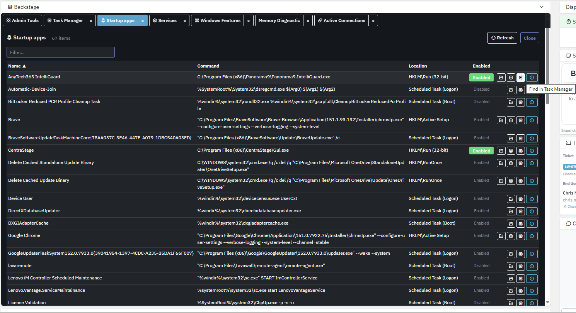Screen dimensions: 576x313
Task: Open registry icon for Brave entry
Action: click(511, 120)
